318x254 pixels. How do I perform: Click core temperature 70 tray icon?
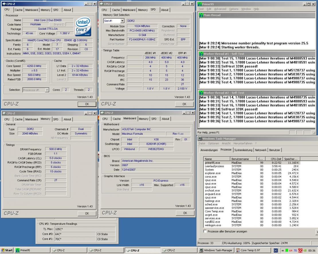click(295, 251)
